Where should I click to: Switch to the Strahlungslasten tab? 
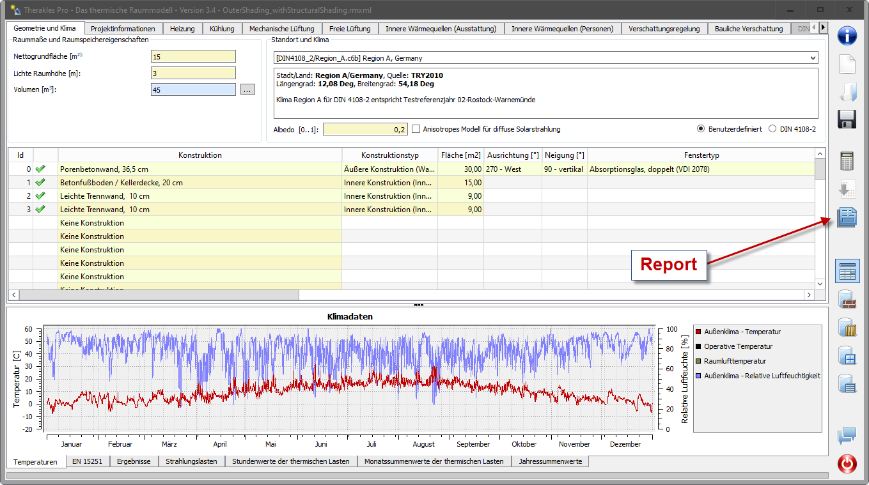pos(191,461)
